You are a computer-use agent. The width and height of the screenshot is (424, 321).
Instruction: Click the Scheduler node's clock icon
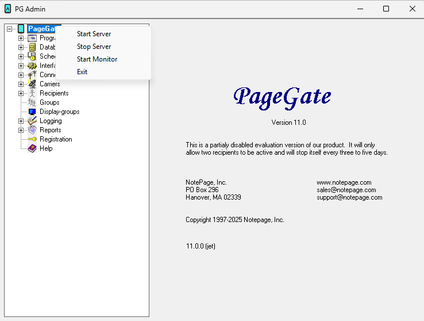tap(32, 56)
